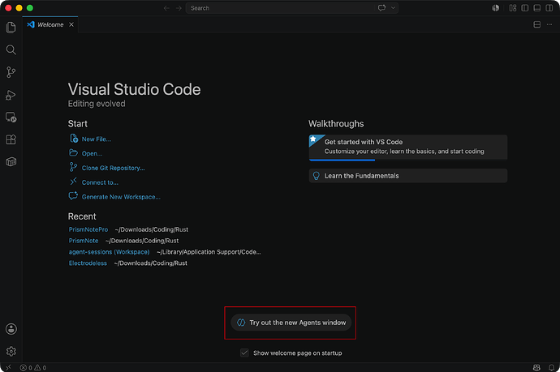This screenshot has height=372, width=560.
Task: Click Generate New Workspace... link
Action: pos(121,197)
